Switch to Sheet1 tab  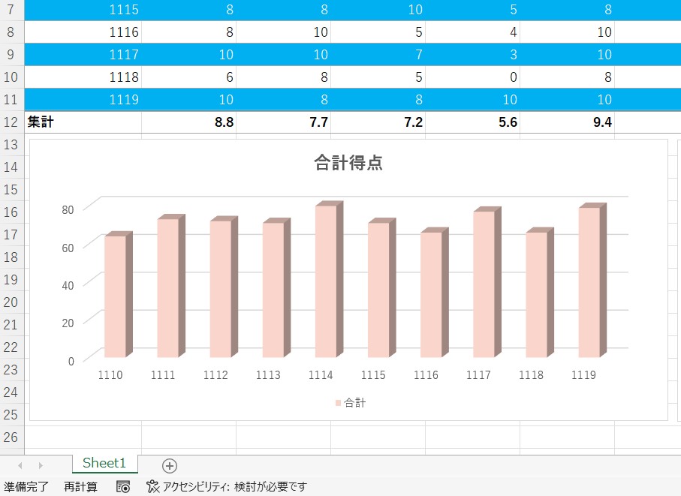point(104,463)
